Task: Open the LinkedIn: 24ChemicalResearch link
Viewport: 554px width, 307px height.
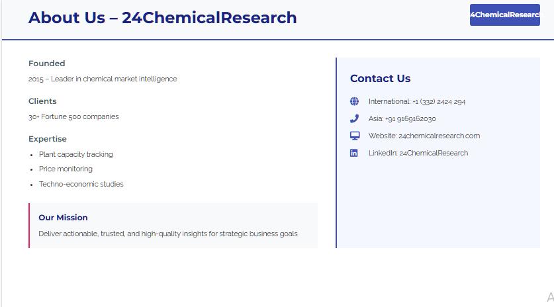Action: click(434, 153)
